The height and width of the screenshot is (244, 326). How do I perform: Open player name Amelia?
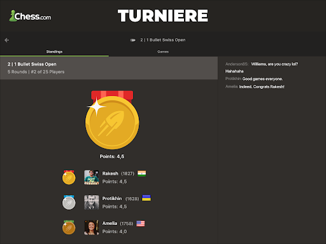click(x=110, y=224)
